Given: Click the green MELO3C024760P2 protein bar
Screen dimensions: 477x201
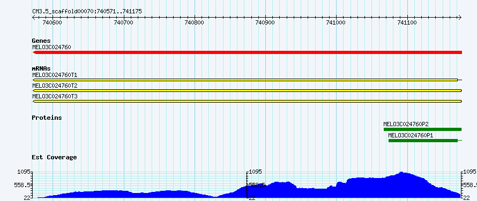Looking at the screenshot, I should 423,129.
